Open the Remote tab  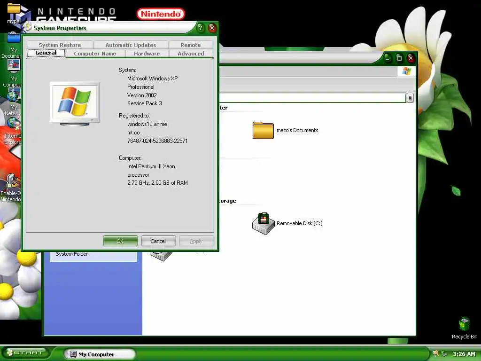[191, 45]
